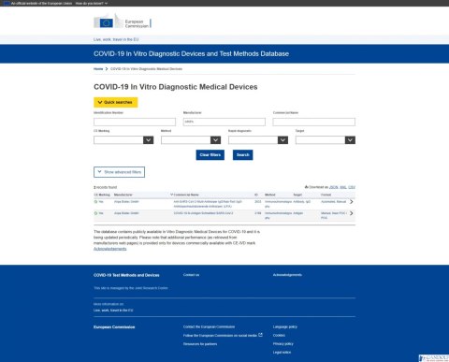
Task: Click the 'Antigen' target cell in second row
Action: pyautogui.click(x=298, y=213)
